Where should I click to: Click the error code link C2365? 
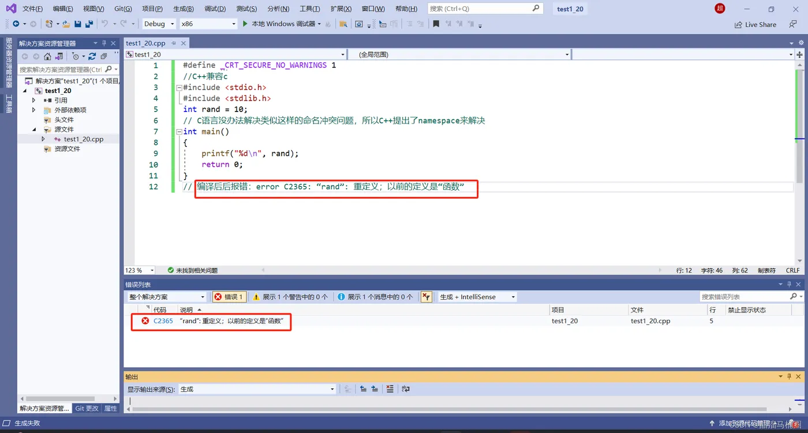pos(163,321)
